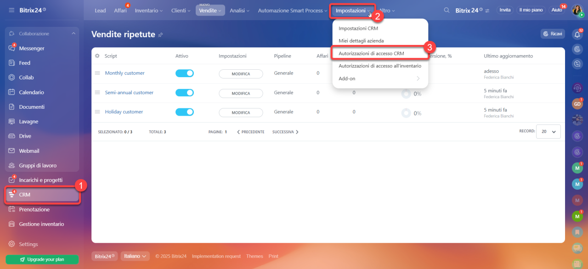
Task: Go to Precedente page
Action: [250, 132]
